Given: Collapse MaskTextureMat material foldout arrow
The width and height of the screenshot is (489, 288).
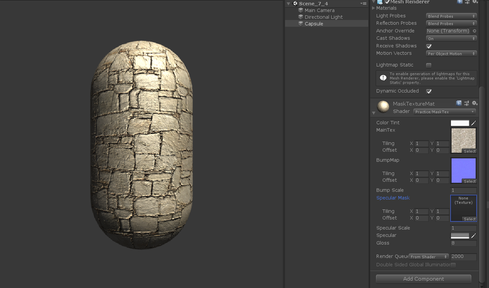Looking at the screenshot, I should 374,113.
